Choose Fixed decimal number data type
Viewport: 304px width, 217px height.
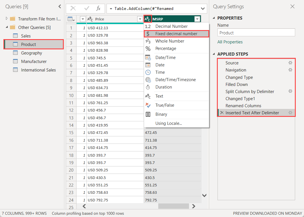[176, 34]
